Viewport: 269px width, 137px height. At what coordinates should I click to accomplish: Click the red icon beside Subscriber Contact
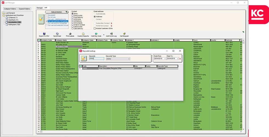click(111, 23)
